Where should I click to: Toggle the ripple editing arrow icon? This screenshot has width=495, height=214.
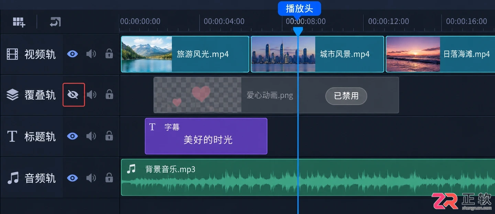click(55, 22)
